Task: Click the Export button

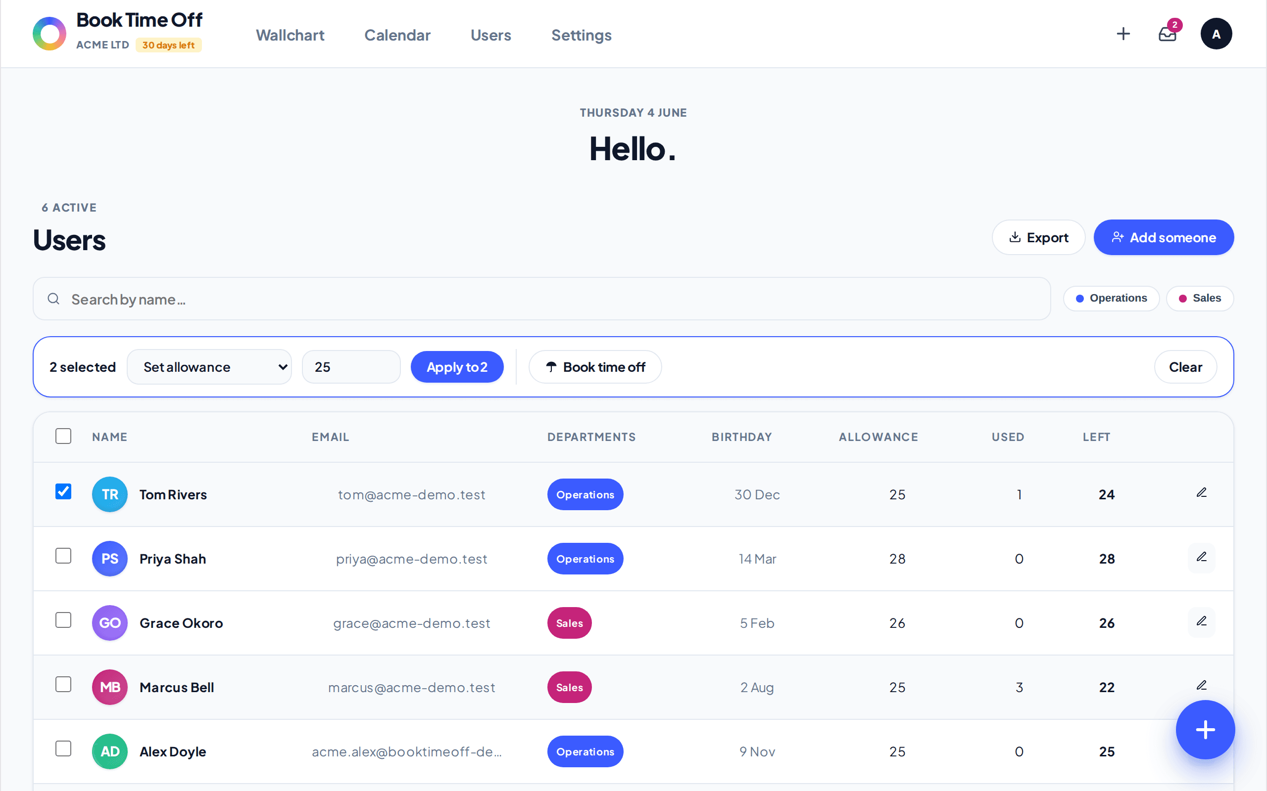Action: pos(1038,237)
